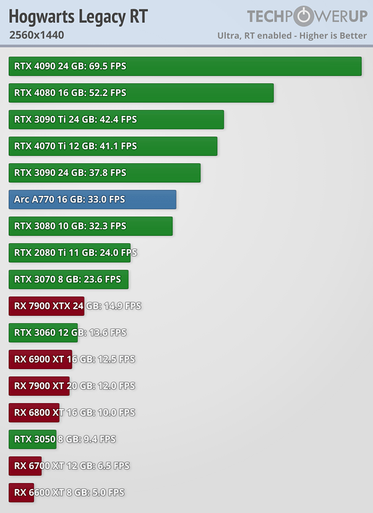Click the RTX 3090 Ti 24 GB bar
This screenshot has width=373, height=513.
(117, 119)
